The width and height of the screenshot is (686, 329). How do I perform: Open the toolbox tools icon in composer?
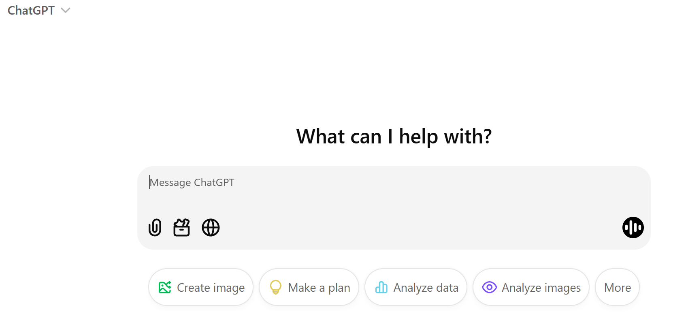181,227
